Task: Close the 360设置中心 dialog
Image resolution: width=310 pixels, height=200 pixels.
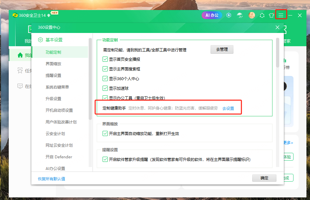Action: [x=277, y=27]
